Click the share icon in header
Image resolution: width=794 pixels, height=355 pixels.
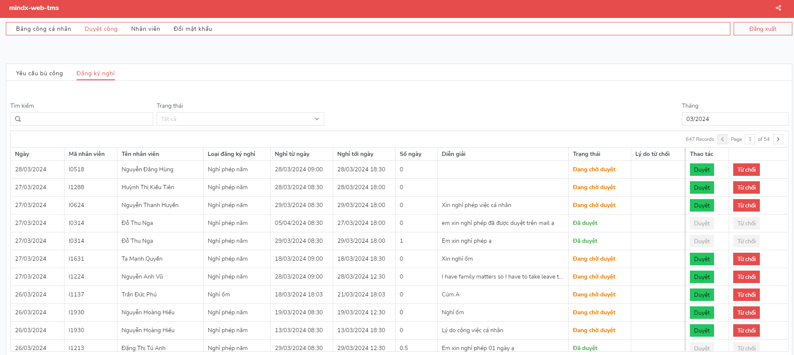click(778, 8)
